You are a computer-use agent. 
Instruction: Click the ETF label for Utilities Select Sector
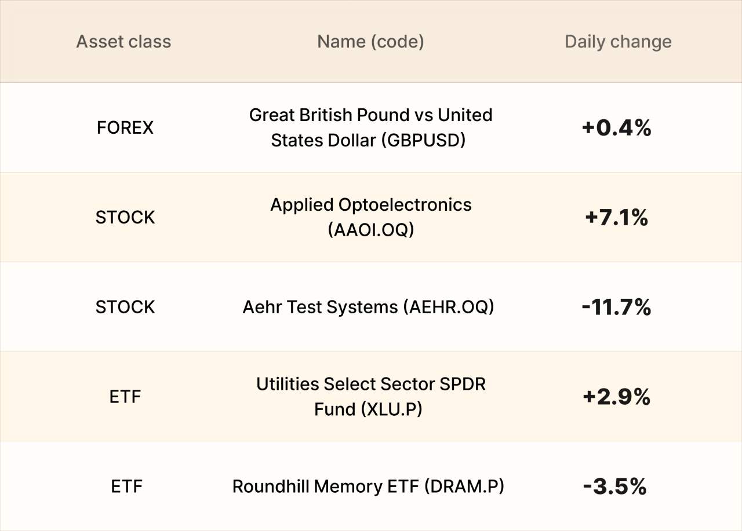pyautogui.click(x=125, y=397)
